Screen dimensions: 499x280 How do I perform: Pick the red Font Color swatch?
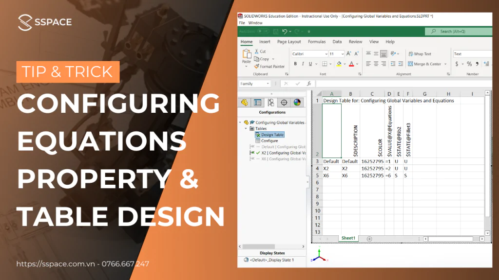[351, 64]
